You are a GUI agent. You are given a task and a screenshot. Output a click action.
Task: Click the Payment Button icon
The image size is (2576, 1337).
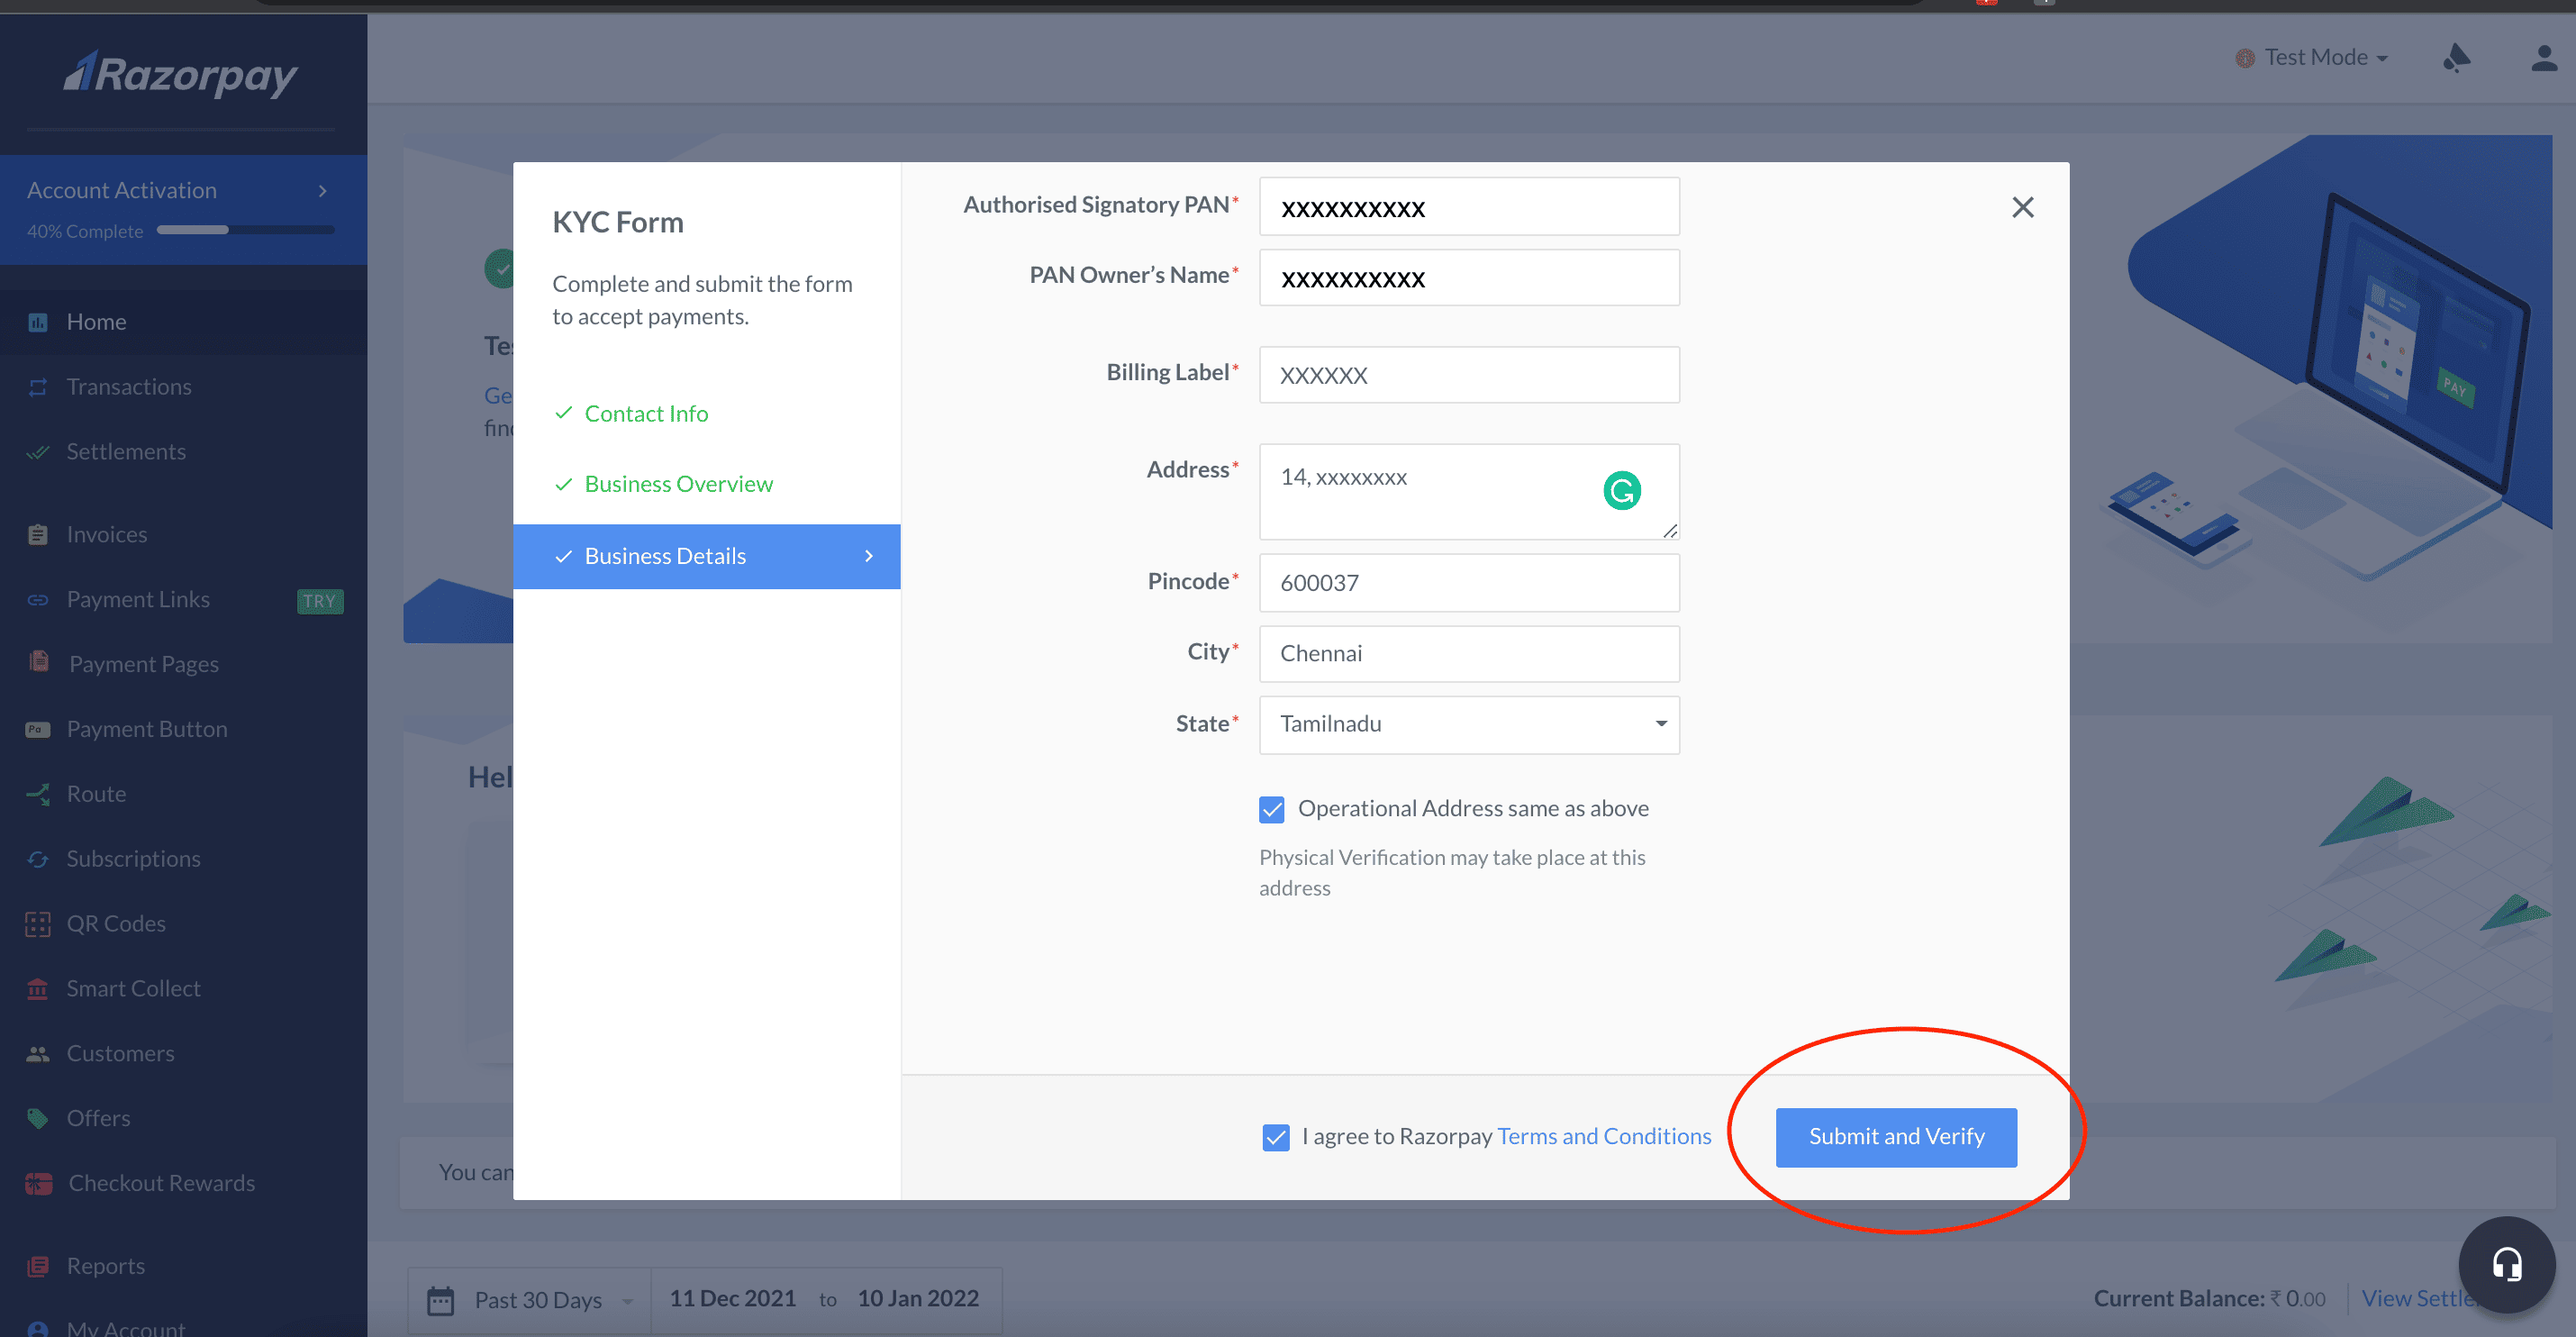(x=38, y=729)
